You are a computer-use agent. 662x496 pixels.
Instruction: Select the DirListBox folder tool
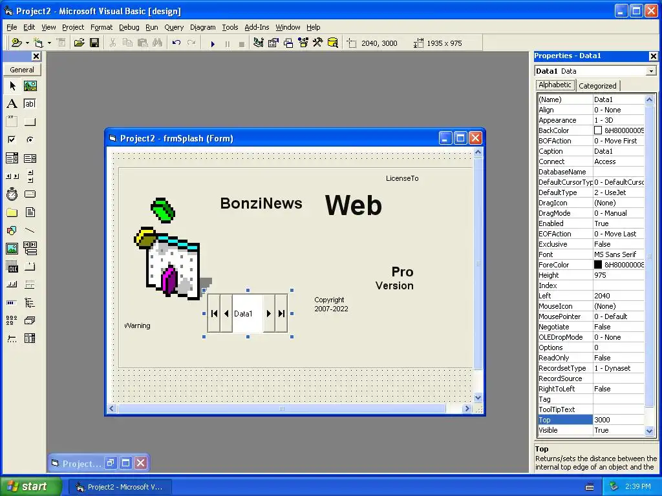point(12,212)
